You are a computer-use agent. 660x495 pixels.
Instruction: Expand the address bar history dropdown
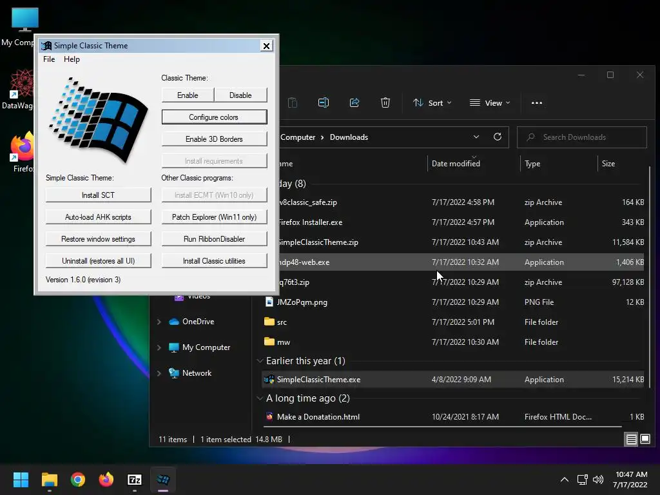[476, 137]
